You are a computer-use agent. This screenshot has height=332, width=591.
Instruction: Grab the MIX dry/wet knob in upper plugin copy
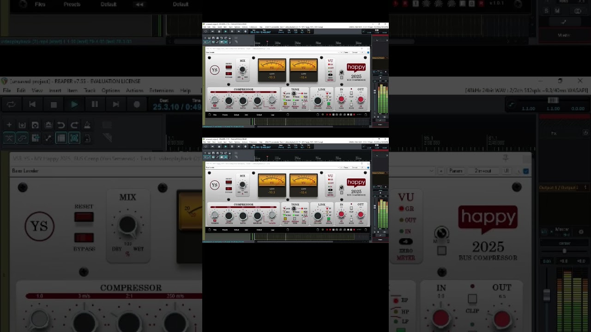[242, 69]
